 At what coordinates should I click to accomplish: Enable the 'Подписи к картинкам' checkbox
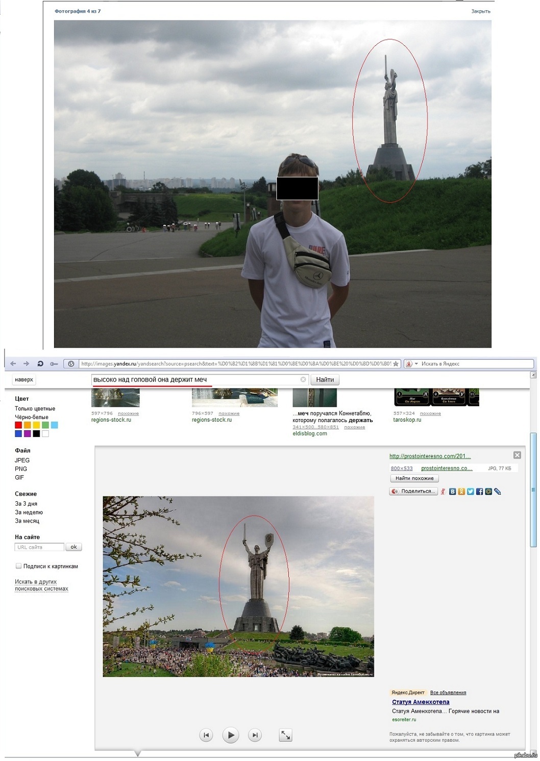(18, 566)
